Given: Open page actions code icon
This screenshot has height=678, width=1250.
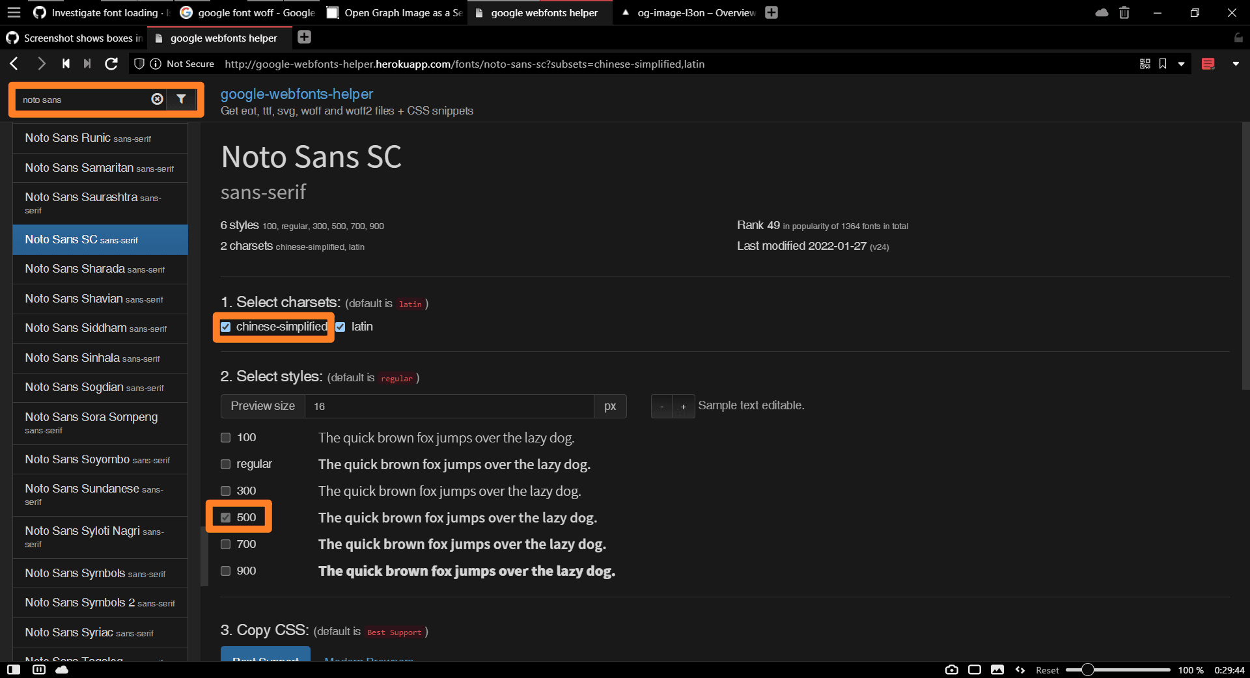Looking at the screenshot, I should tap(1020, 670).
